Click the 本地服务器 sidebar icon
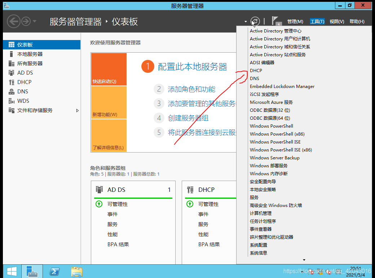 coord(11,54)
